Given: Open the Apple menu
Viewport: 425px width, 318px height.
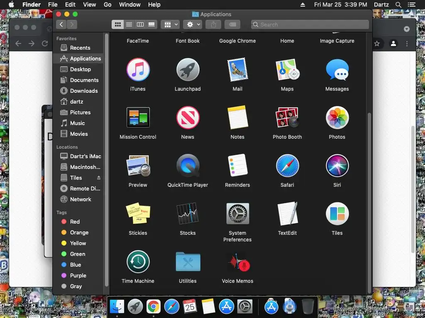Looking at the screenshot, I should click(x=12, y=4).
